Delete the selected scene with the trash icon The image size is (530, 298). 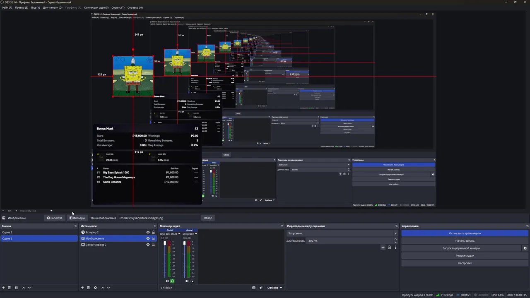(9, 288)
